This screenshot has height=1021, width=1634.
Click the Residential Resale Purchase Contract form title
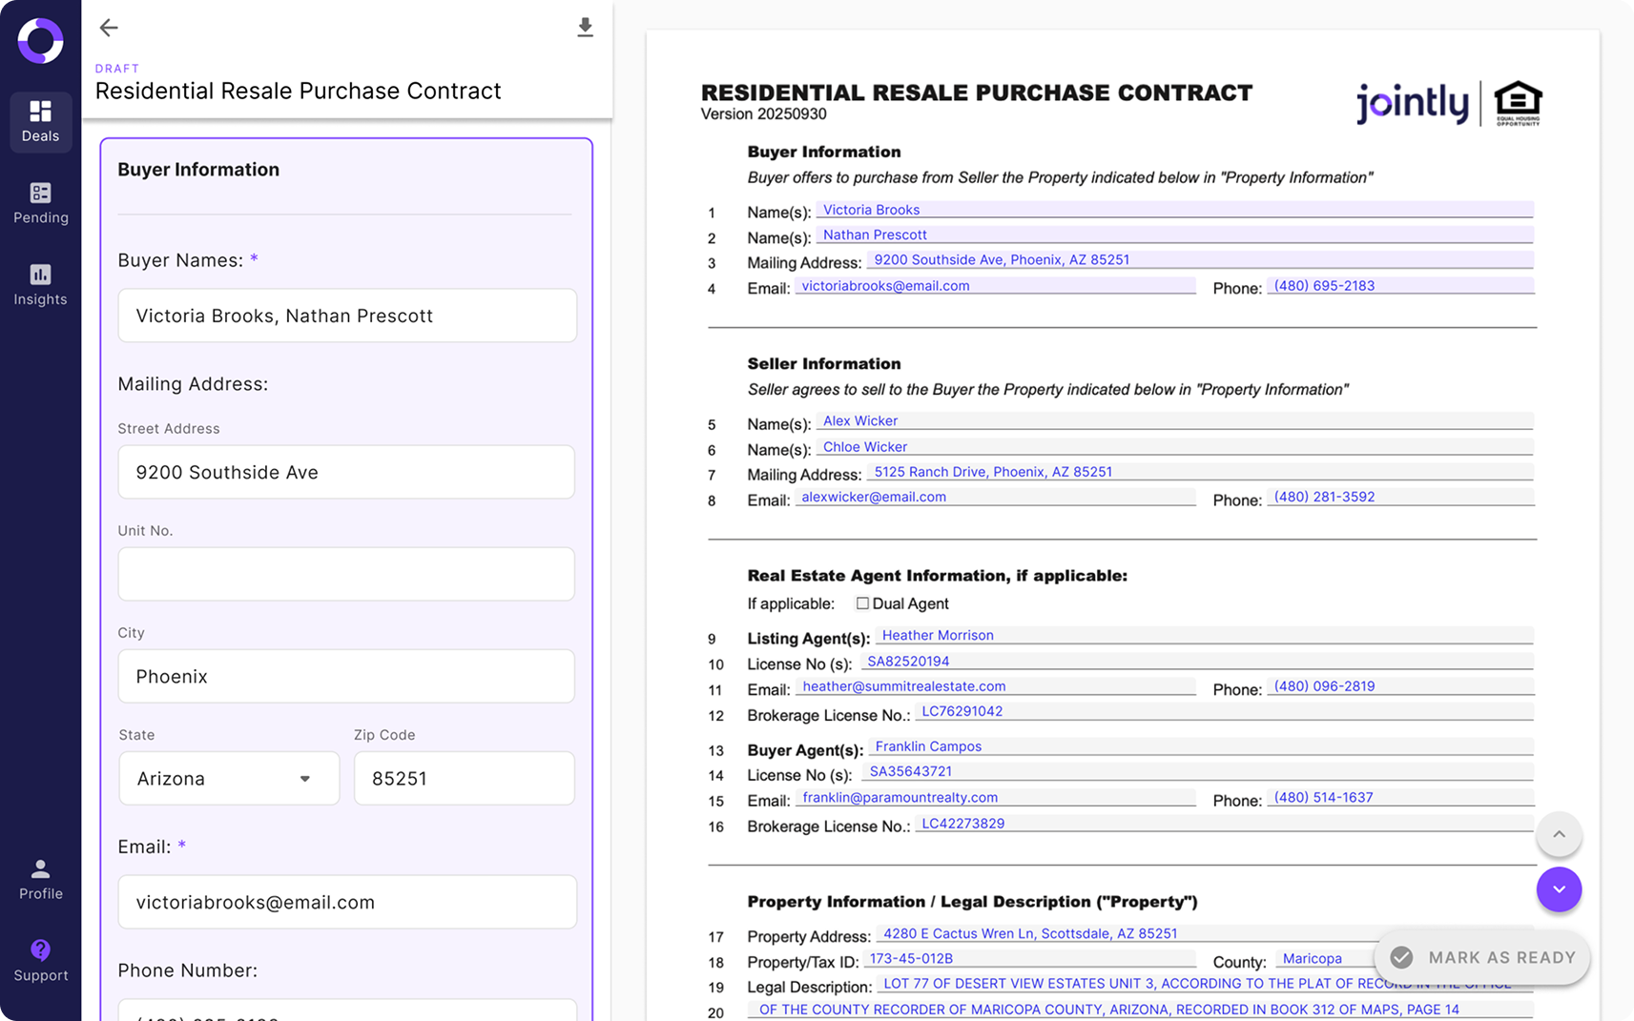(x=298, y=91)
